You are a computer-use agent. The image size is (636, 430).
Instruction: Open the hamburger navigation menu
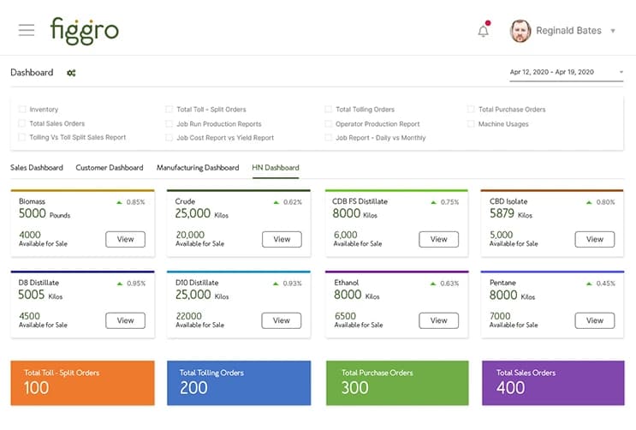point(27,30)
